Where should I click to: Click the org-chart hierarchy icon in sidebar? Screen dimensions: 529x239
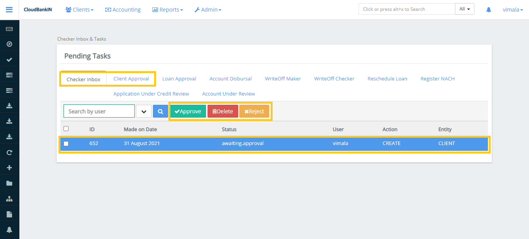click(9, 198)
